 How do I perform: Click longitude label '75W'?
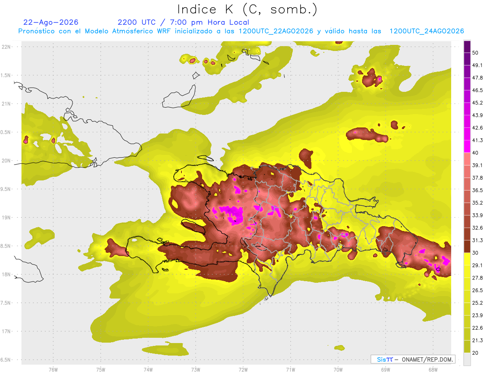click(100, 370)
